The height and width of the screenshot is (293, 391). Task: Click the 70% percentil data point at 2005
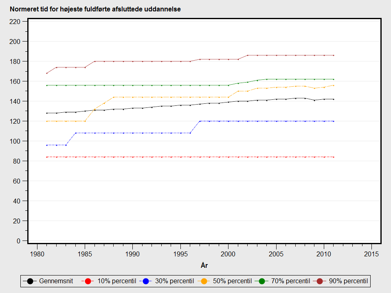[276, 79]
